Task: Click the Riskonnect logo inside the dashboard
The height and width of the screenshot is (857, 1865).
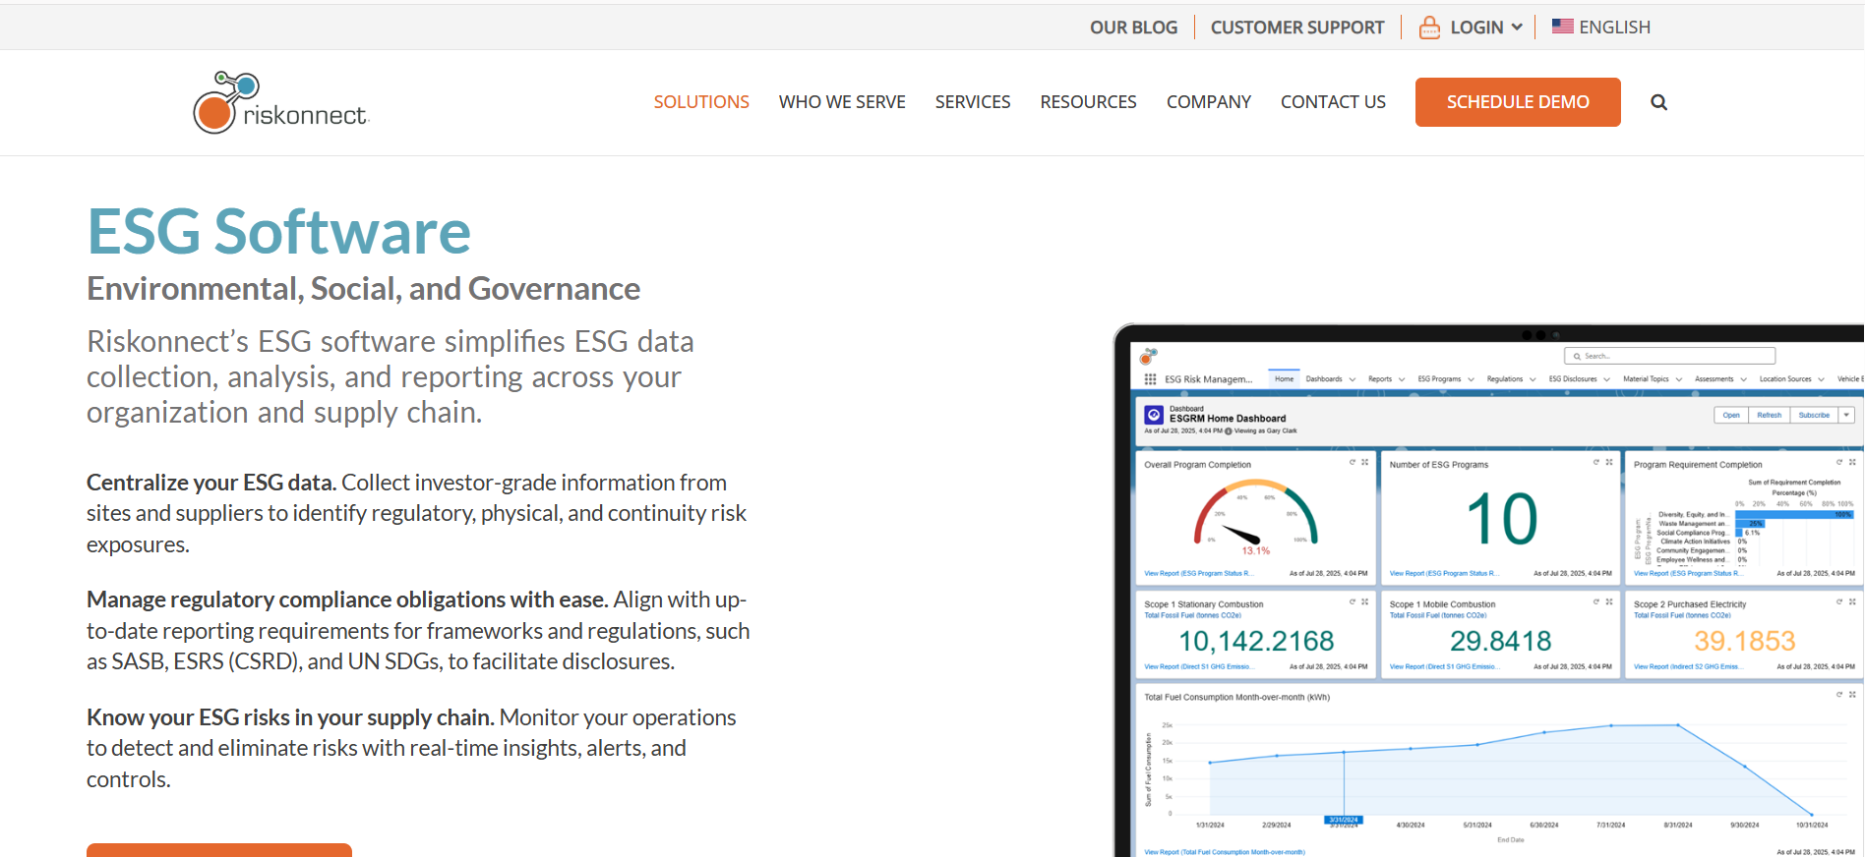Action: pos(1148,356)
